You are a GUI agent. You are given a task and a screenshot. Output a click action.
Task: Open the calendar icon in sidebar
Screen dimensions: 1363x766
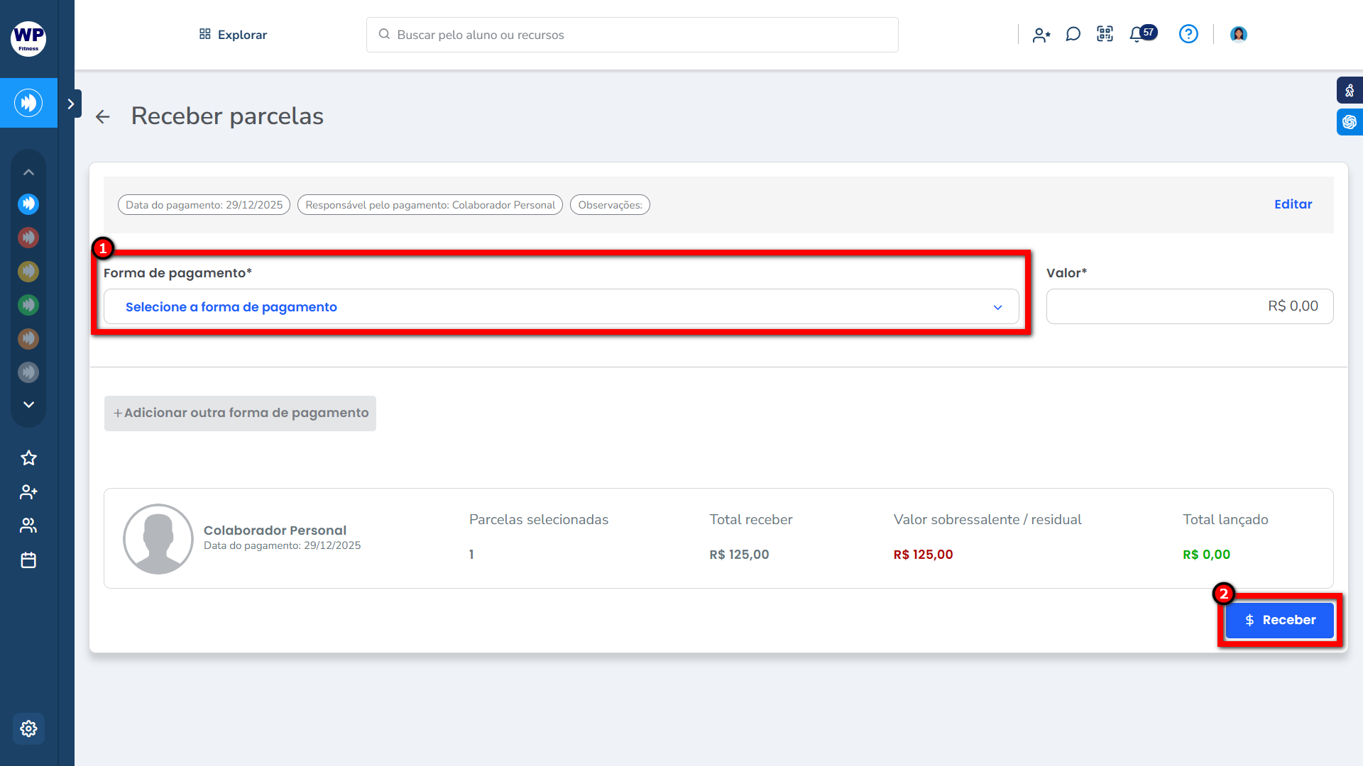28,560
